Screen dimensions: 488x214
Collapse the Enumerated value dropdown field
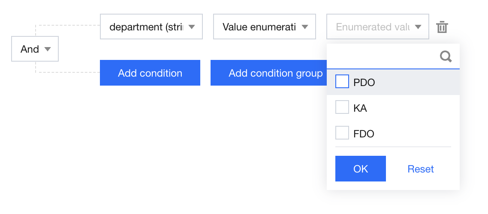373,27
